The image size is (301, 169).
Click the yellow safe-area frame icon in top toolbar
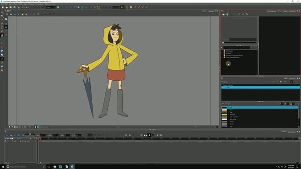coord(99,8)
